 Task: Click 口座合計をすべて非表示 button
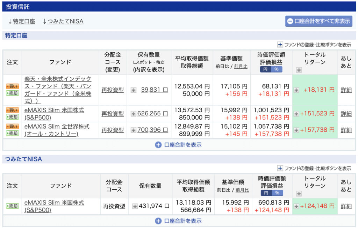click(x=319, y=21)
